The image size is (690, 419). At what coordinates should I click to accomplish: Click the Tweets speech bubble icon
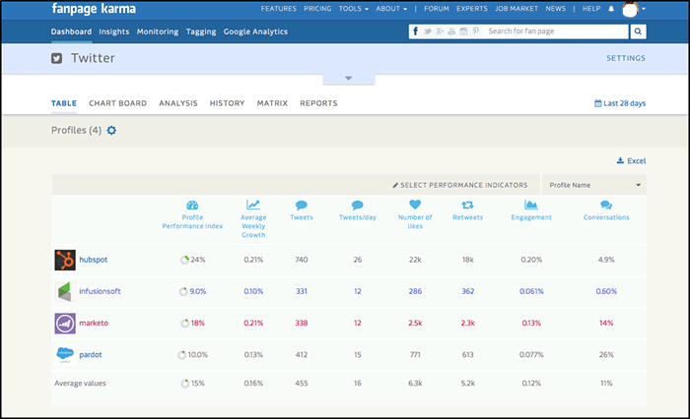302,206
